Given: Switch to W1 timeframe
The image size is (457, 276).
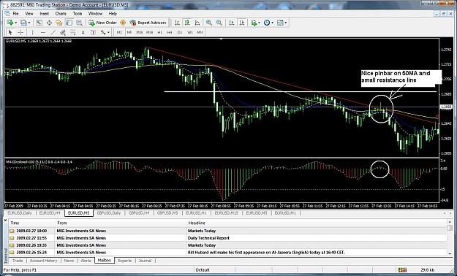Looking at the screenshot, I should (x=190, y=32).
